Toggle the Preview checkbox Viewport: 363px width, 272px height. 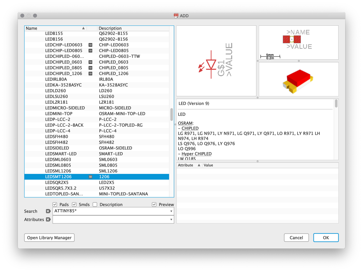154,204
